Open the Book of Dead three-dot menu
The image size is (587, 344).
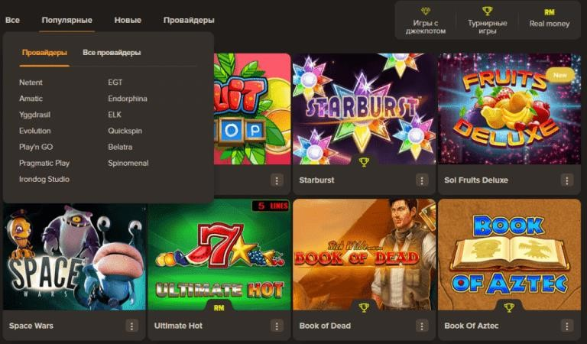[x=422, y=326]
